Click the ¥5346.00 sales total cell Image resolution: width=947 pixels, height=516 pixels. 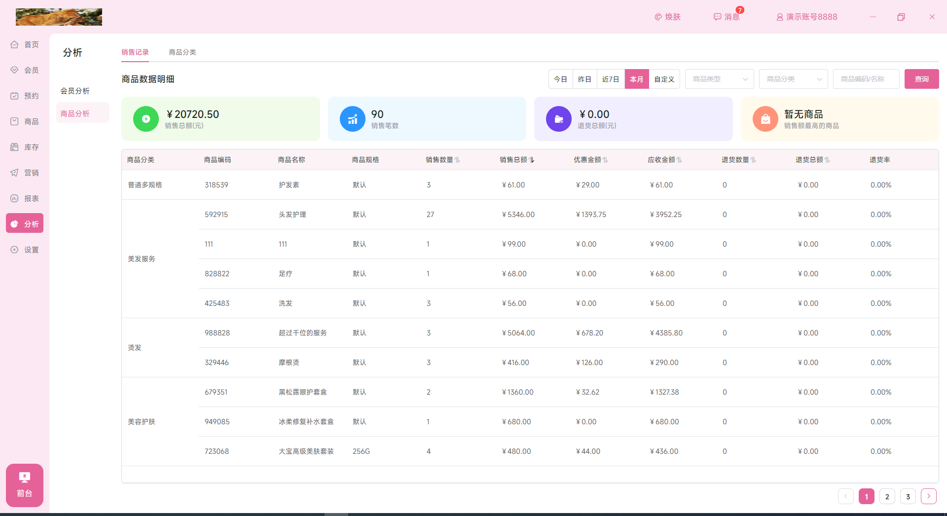coord(518,215)
